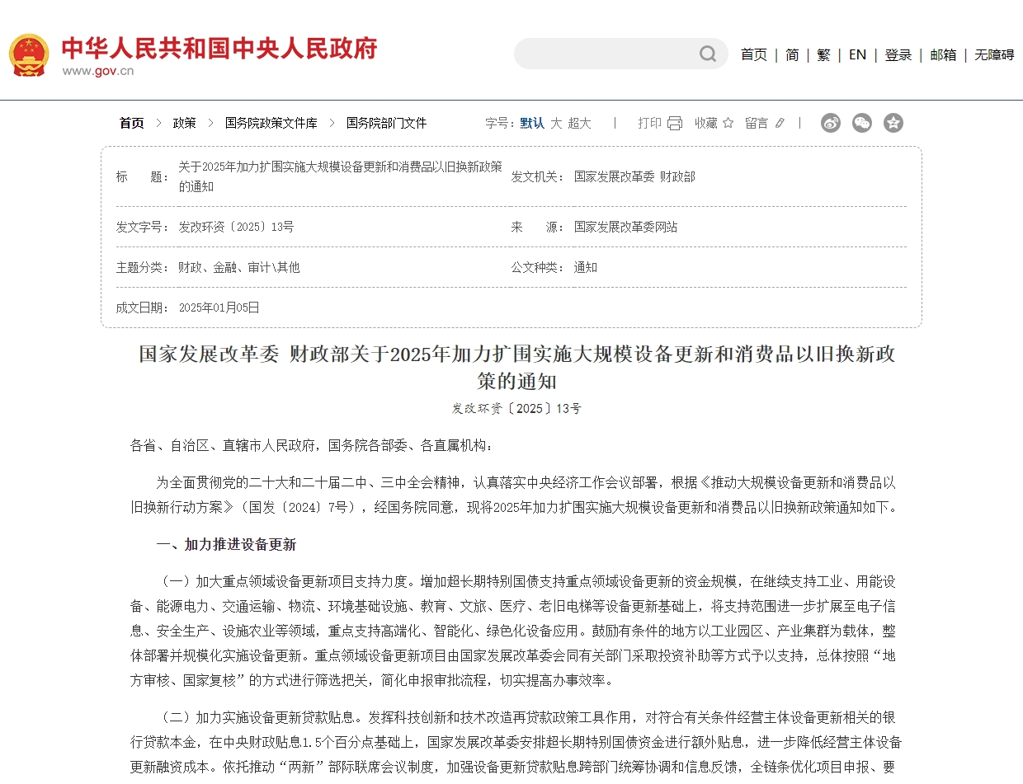Click the 政策 breadcrumb link
Screen dimensions: 1023x784
[x=184, y=123]
